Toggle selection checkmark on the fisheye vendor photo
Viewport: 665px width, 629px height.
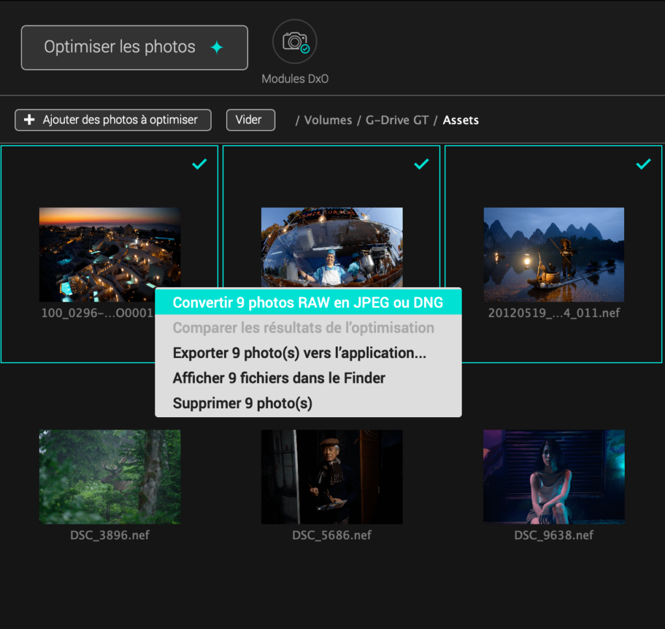pyautogui.click(x=421, y=164)
